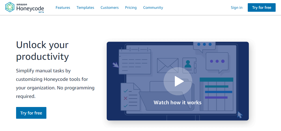Click Try for free below the description
This screenshot has width=281, height=131.
(31, 113)
